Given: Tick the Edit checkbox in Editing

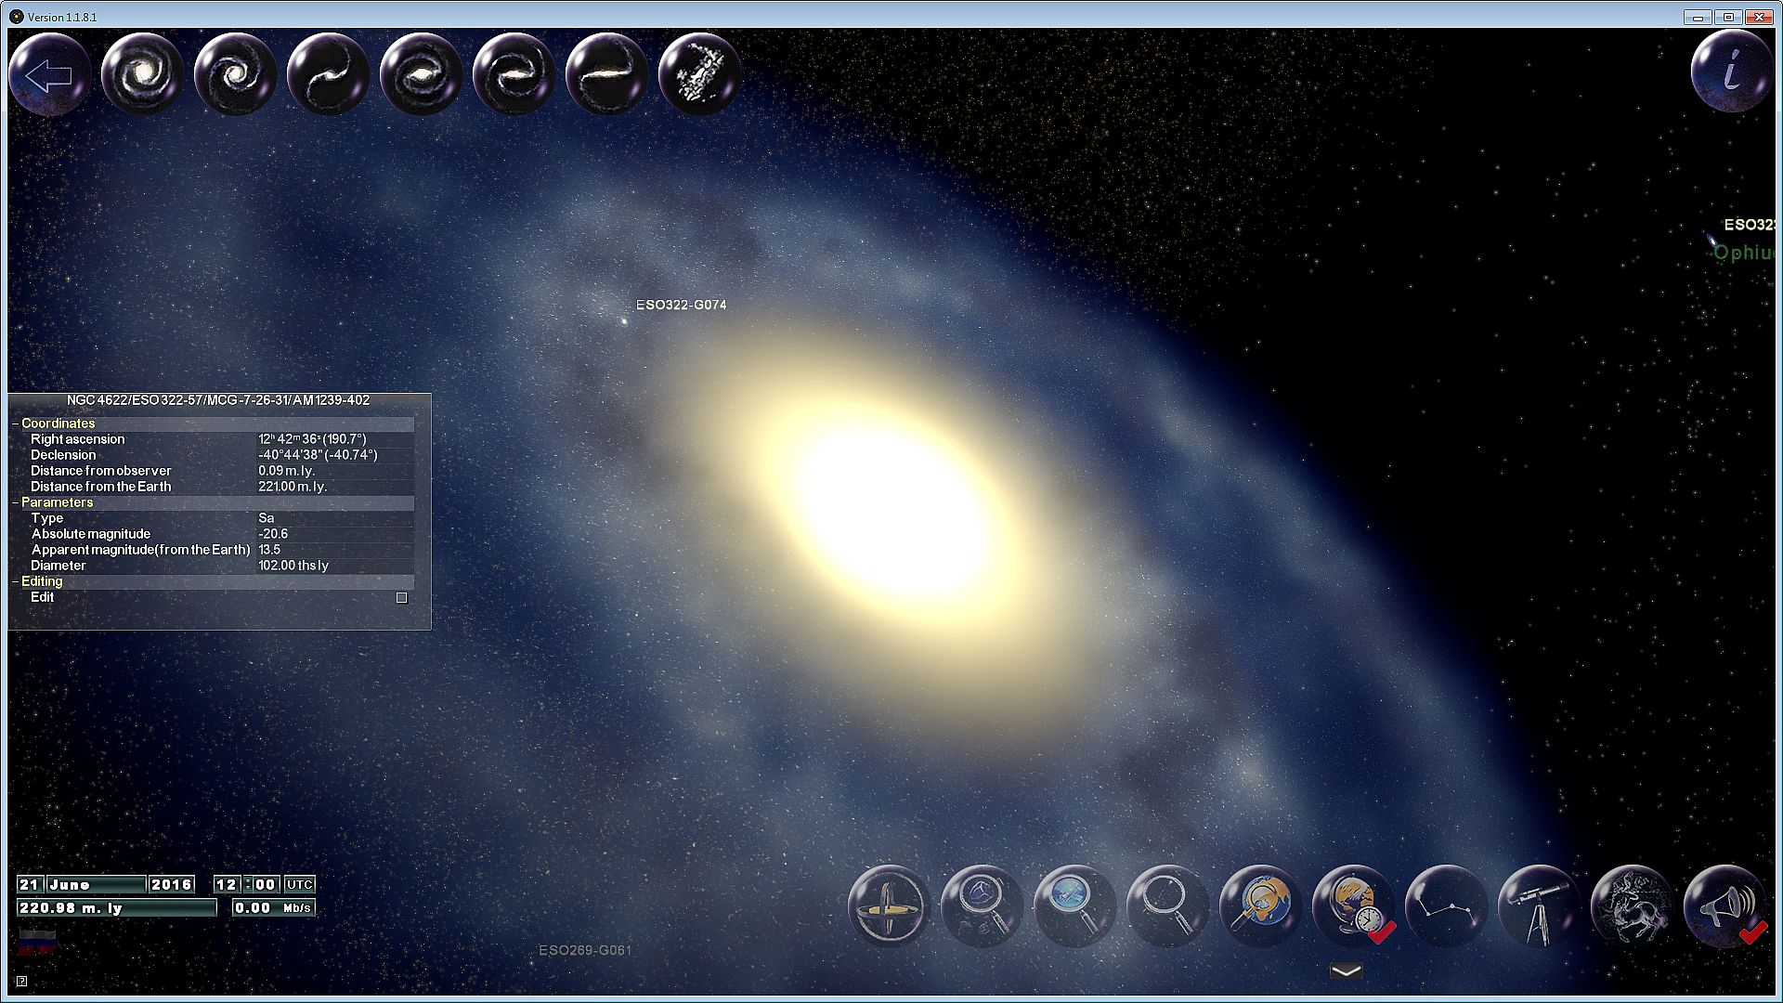Looking at the screenshot, I should [x=402, y=598].
